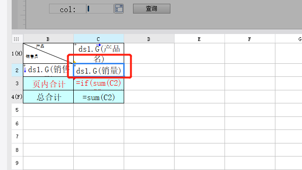Select column C header

pyautogui.click(x=98, y=39)
